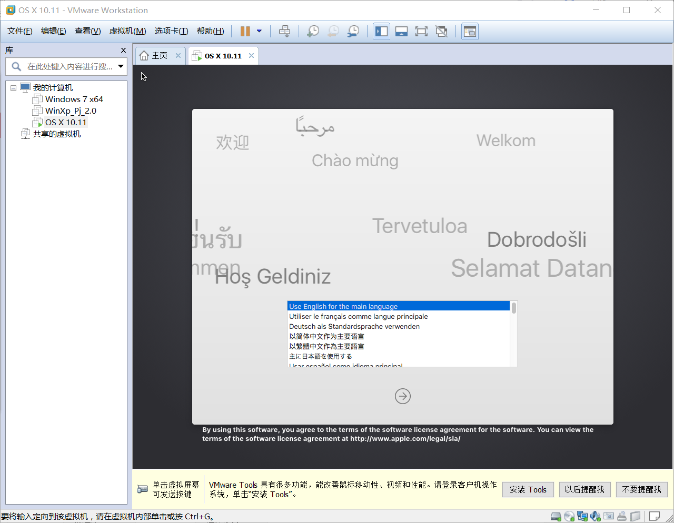This screenshot has width=674, height=523.
Task: Close the OS X 10.11 tab
Action: tap(251, 56)
